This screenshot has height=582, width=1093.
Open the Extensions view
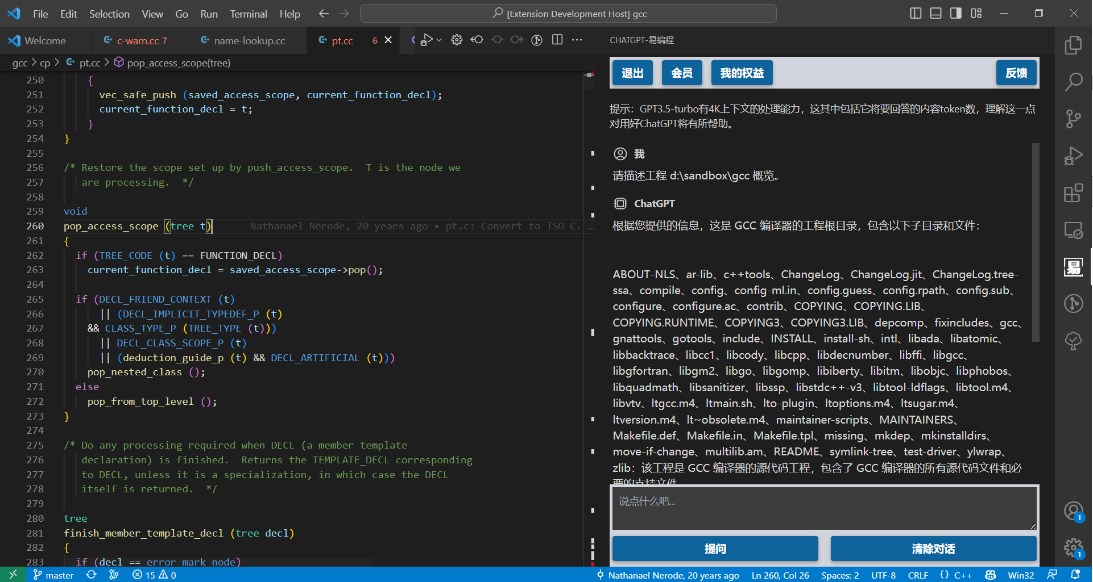click(1073, 193)
